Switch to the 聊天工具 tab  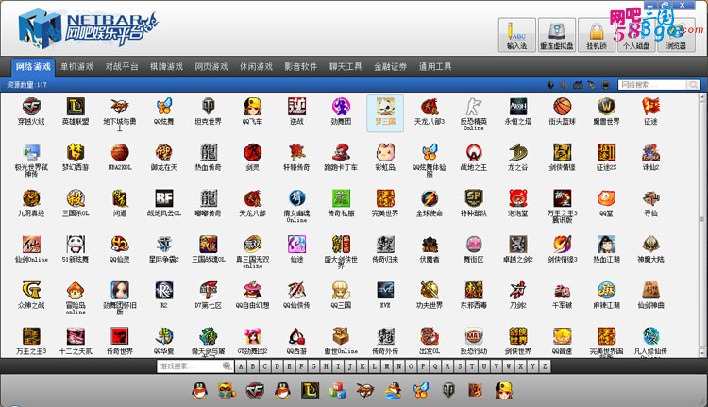[346, 67]
